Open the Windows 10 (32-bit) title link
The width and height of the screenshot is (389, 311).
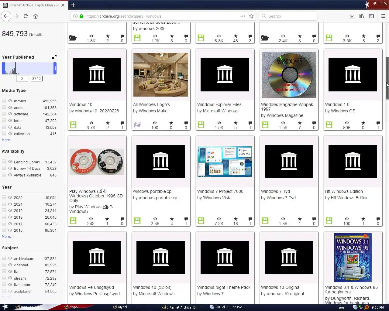pos(152,287)
